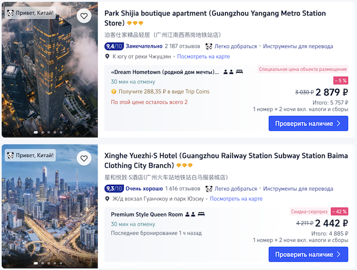Click the location pin icon for Park Shijia
Screen dimensions: 357x270
[x=107, y=56]
